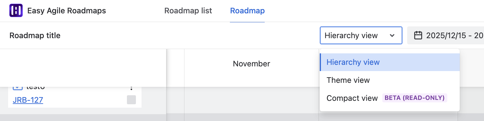Click the November month header
This screenshot has width=484, height=121.
pyautogui.click(x=251, y=64)
